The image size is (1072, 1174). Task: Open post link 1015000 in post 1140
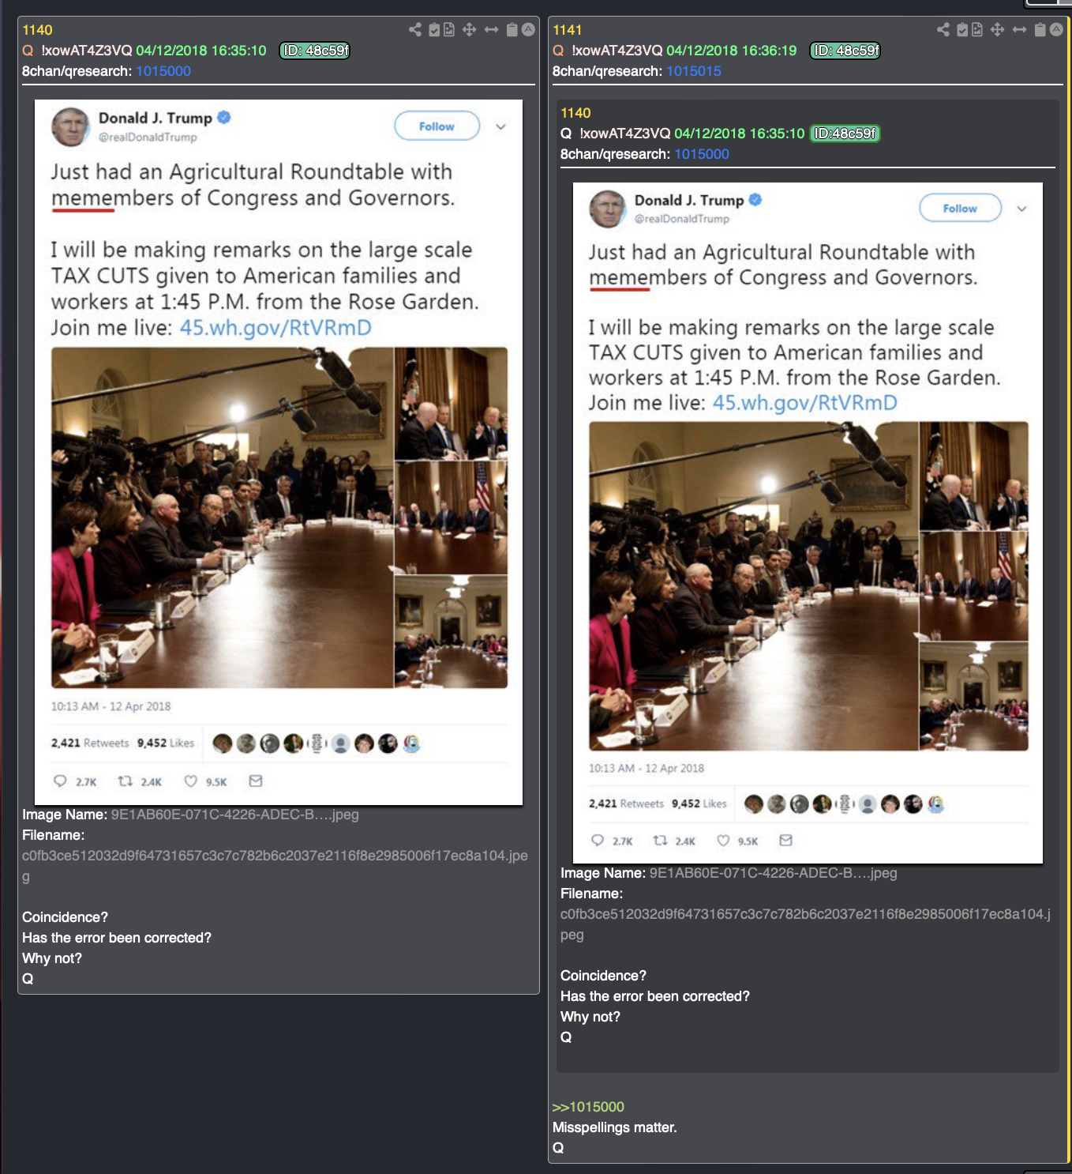point(163,71)
